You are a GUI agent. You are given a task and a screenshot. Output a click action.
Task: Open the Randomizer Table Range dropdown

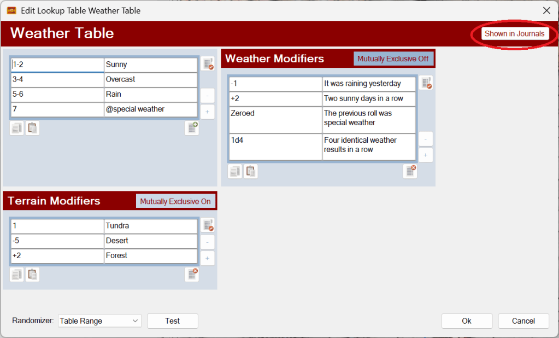99,321
